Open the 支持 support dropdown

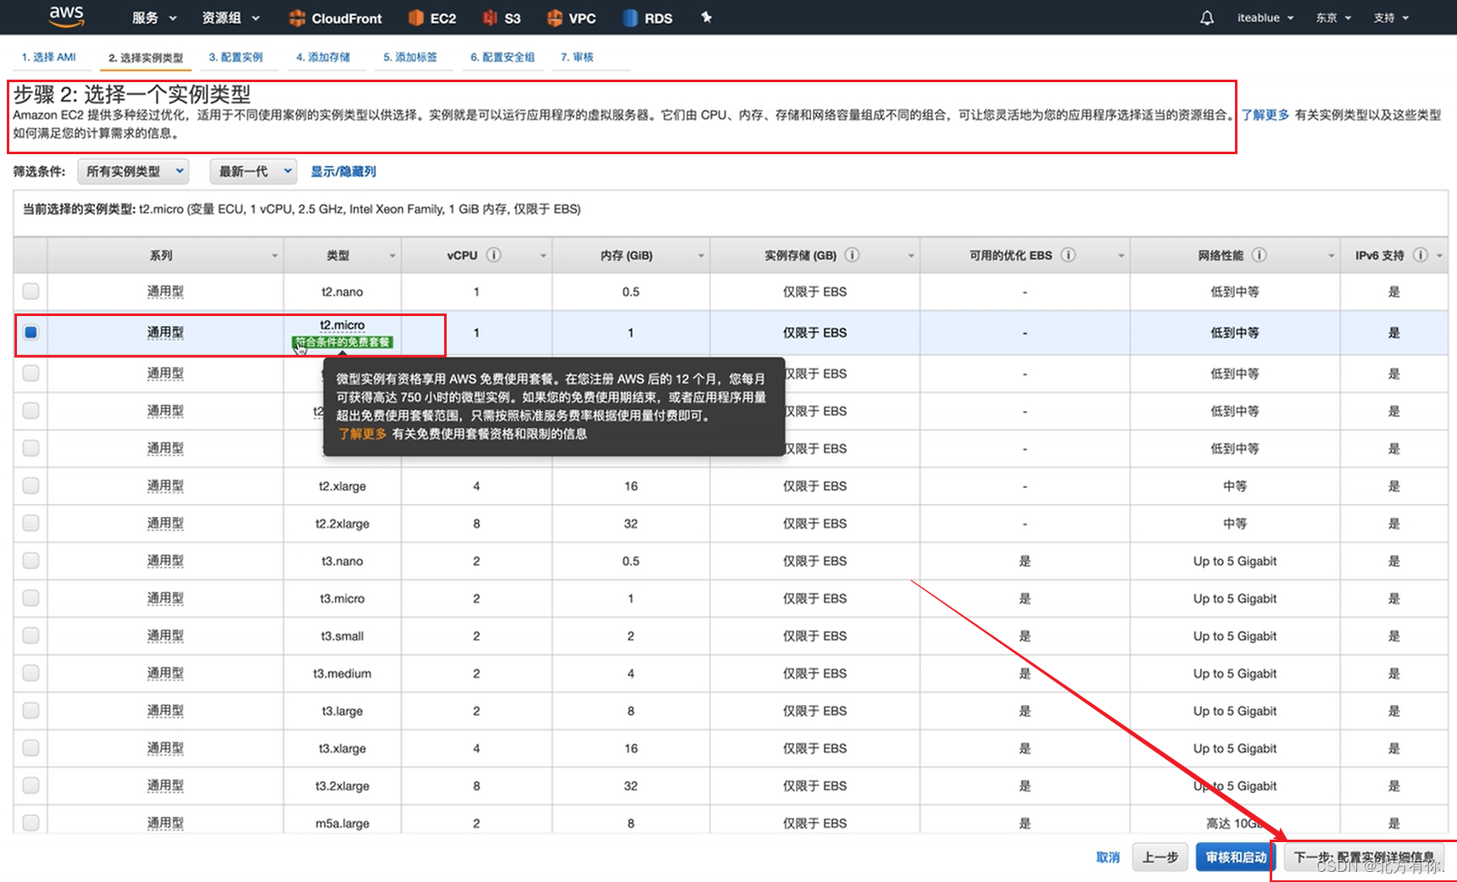point(1391,18)
